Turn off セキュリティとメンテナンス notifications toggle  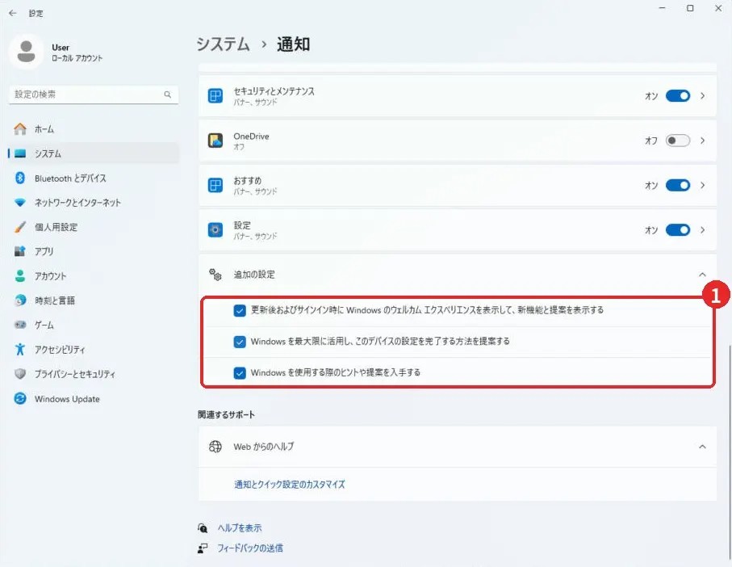(678, 96)
